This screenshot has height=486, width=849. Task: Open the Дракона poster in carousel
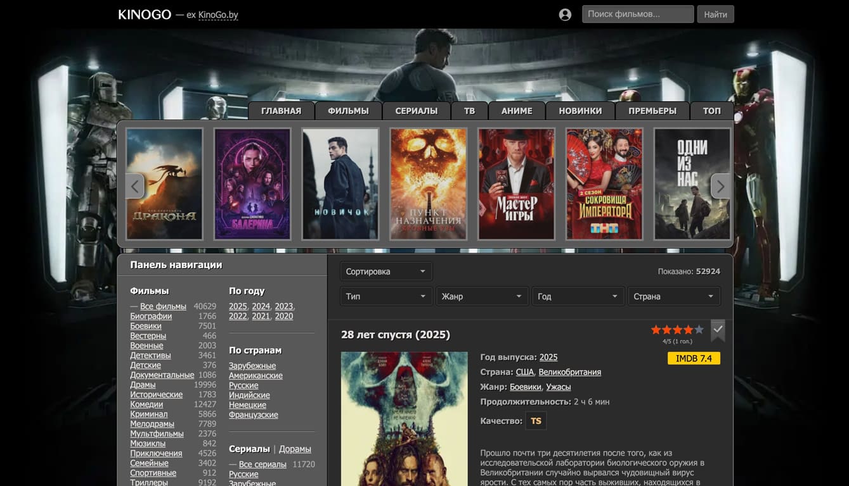point(164,184)
